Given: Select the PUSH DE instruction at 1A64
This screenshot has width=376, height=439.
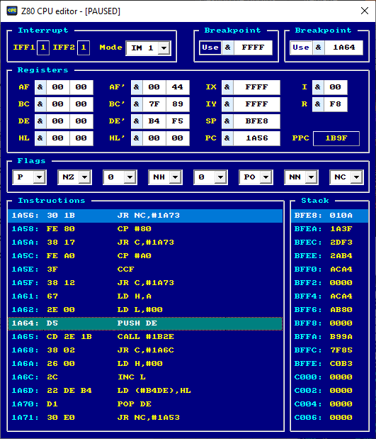Looking at the screenshot, I should click(145, 323).
